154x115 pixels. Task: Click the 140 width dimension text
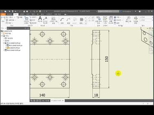click(x=42, y=95)
